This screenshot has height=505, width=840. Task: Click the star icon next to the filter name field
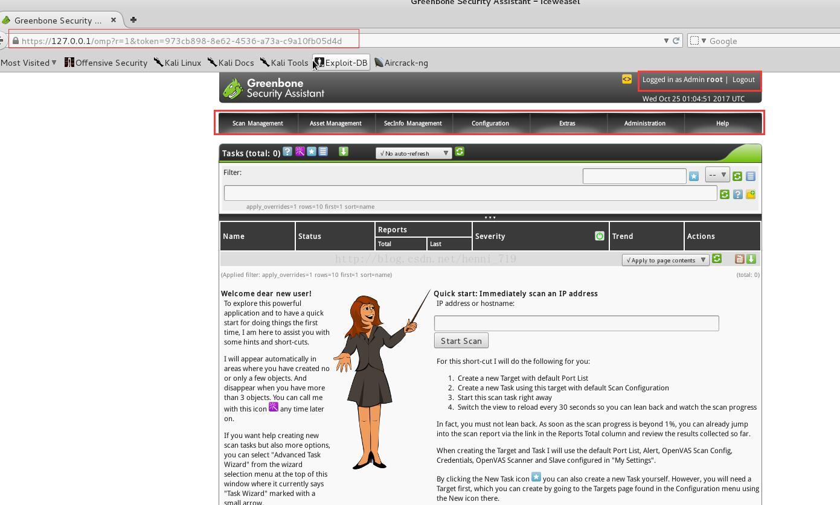click(694, 176)
